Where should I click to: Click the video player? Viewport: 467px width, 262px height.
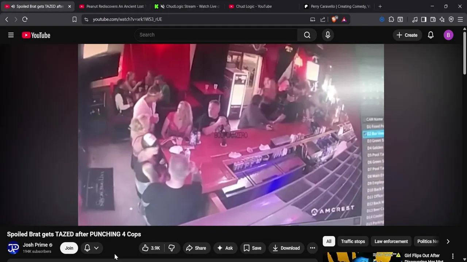231,135
